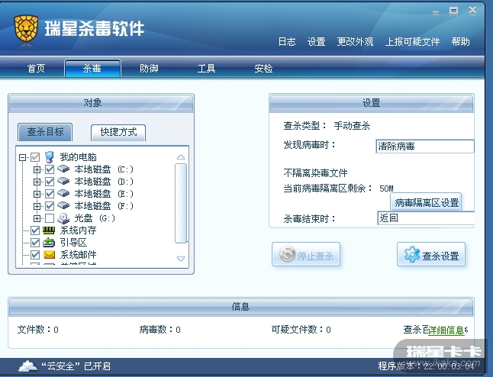493x377 pixels.
Task: Uncheck local disk E: checkbox
Action: pos(50,194)
